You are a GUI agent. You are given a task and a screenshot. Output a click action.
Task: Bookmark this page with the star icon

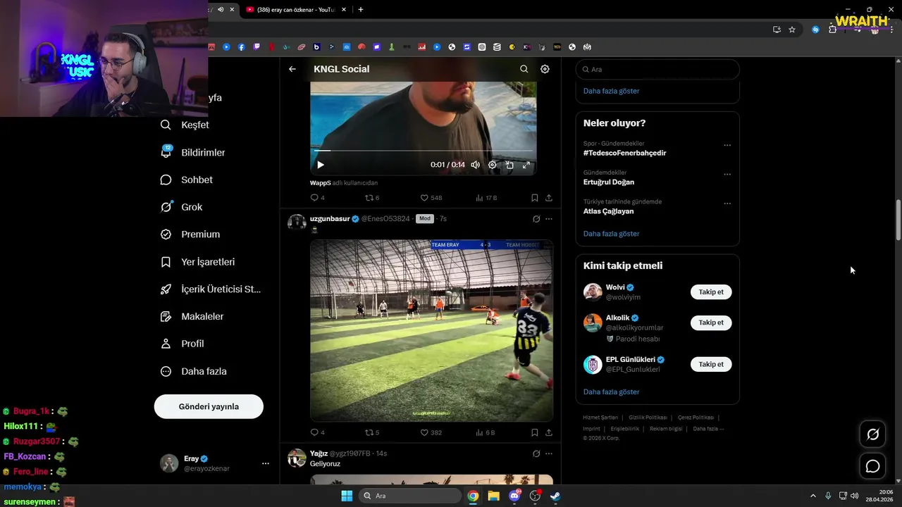pyautogui.click(x=792, y=30)
